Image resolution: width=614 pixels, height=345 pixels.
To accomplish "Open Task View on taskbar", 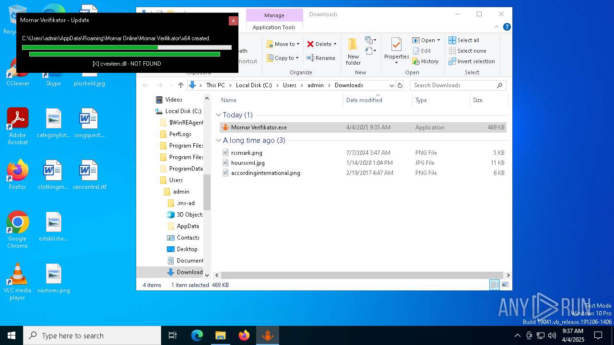I will [x=173, y=335].
